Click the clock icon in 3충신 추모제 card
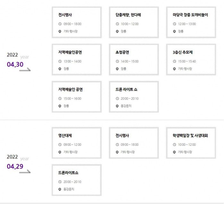The height and width of the screenshot is (204, 224). pyautogui.click(x=175, y=61)
